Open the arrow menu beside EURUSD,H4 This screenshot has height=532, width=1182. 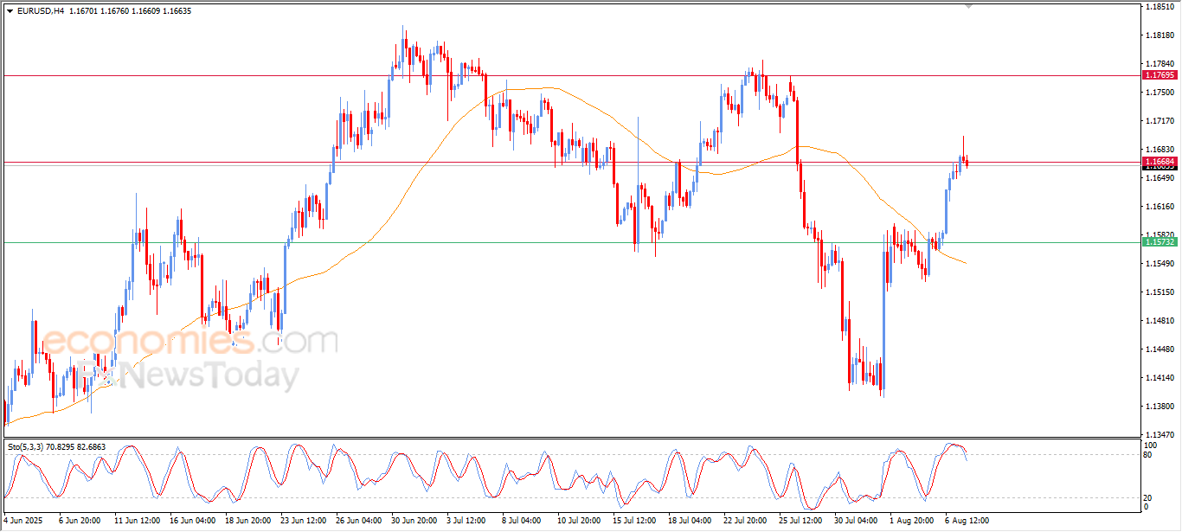click(10, 11)
